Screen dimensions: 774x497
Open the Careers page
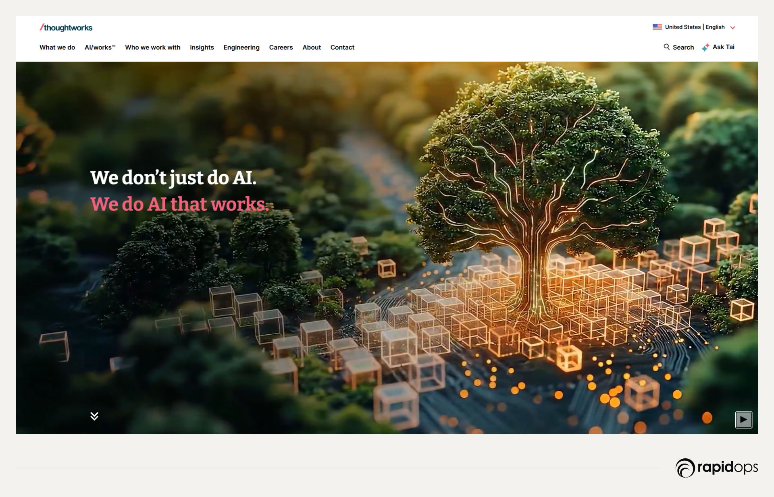pos(281,48)
